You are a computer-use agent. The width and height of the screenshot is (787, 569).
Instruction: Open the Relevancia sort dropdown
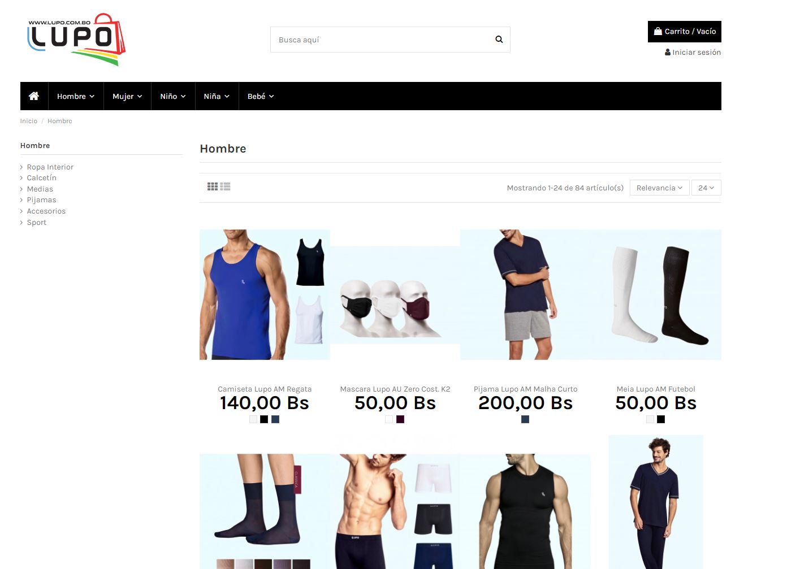click(659, 188)
